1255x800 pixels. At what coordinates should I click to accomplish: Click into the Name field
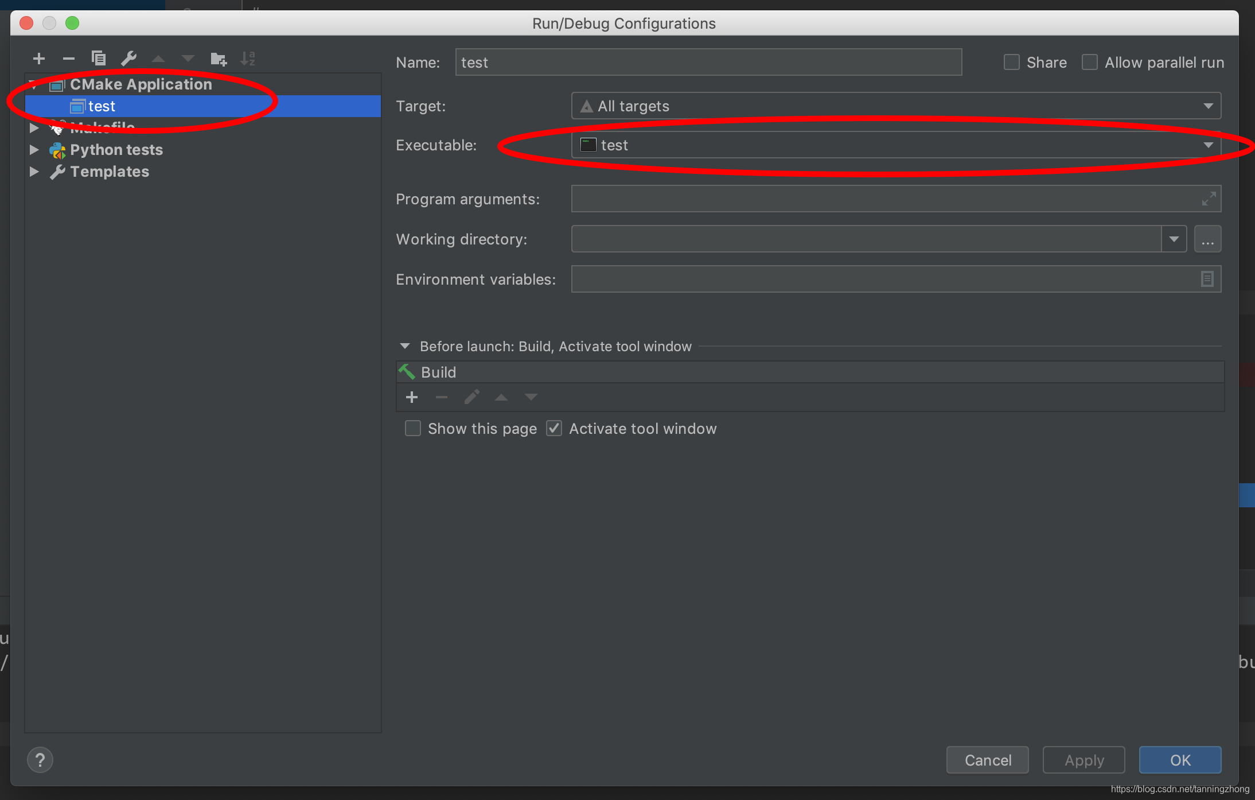coord(709,62)
